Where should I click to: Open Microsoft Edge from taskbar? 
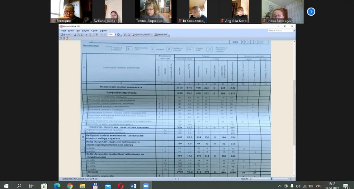click(x=57, y=185)
